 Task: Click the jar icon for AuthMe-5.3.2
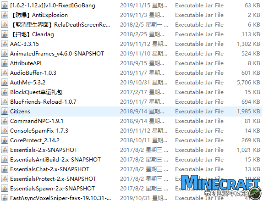click(x=5, y=82)
